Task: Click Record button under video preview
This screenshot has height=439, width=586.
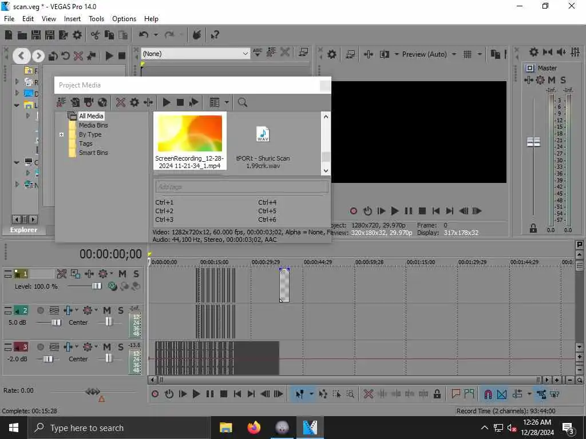Action: tap(353, 211)
